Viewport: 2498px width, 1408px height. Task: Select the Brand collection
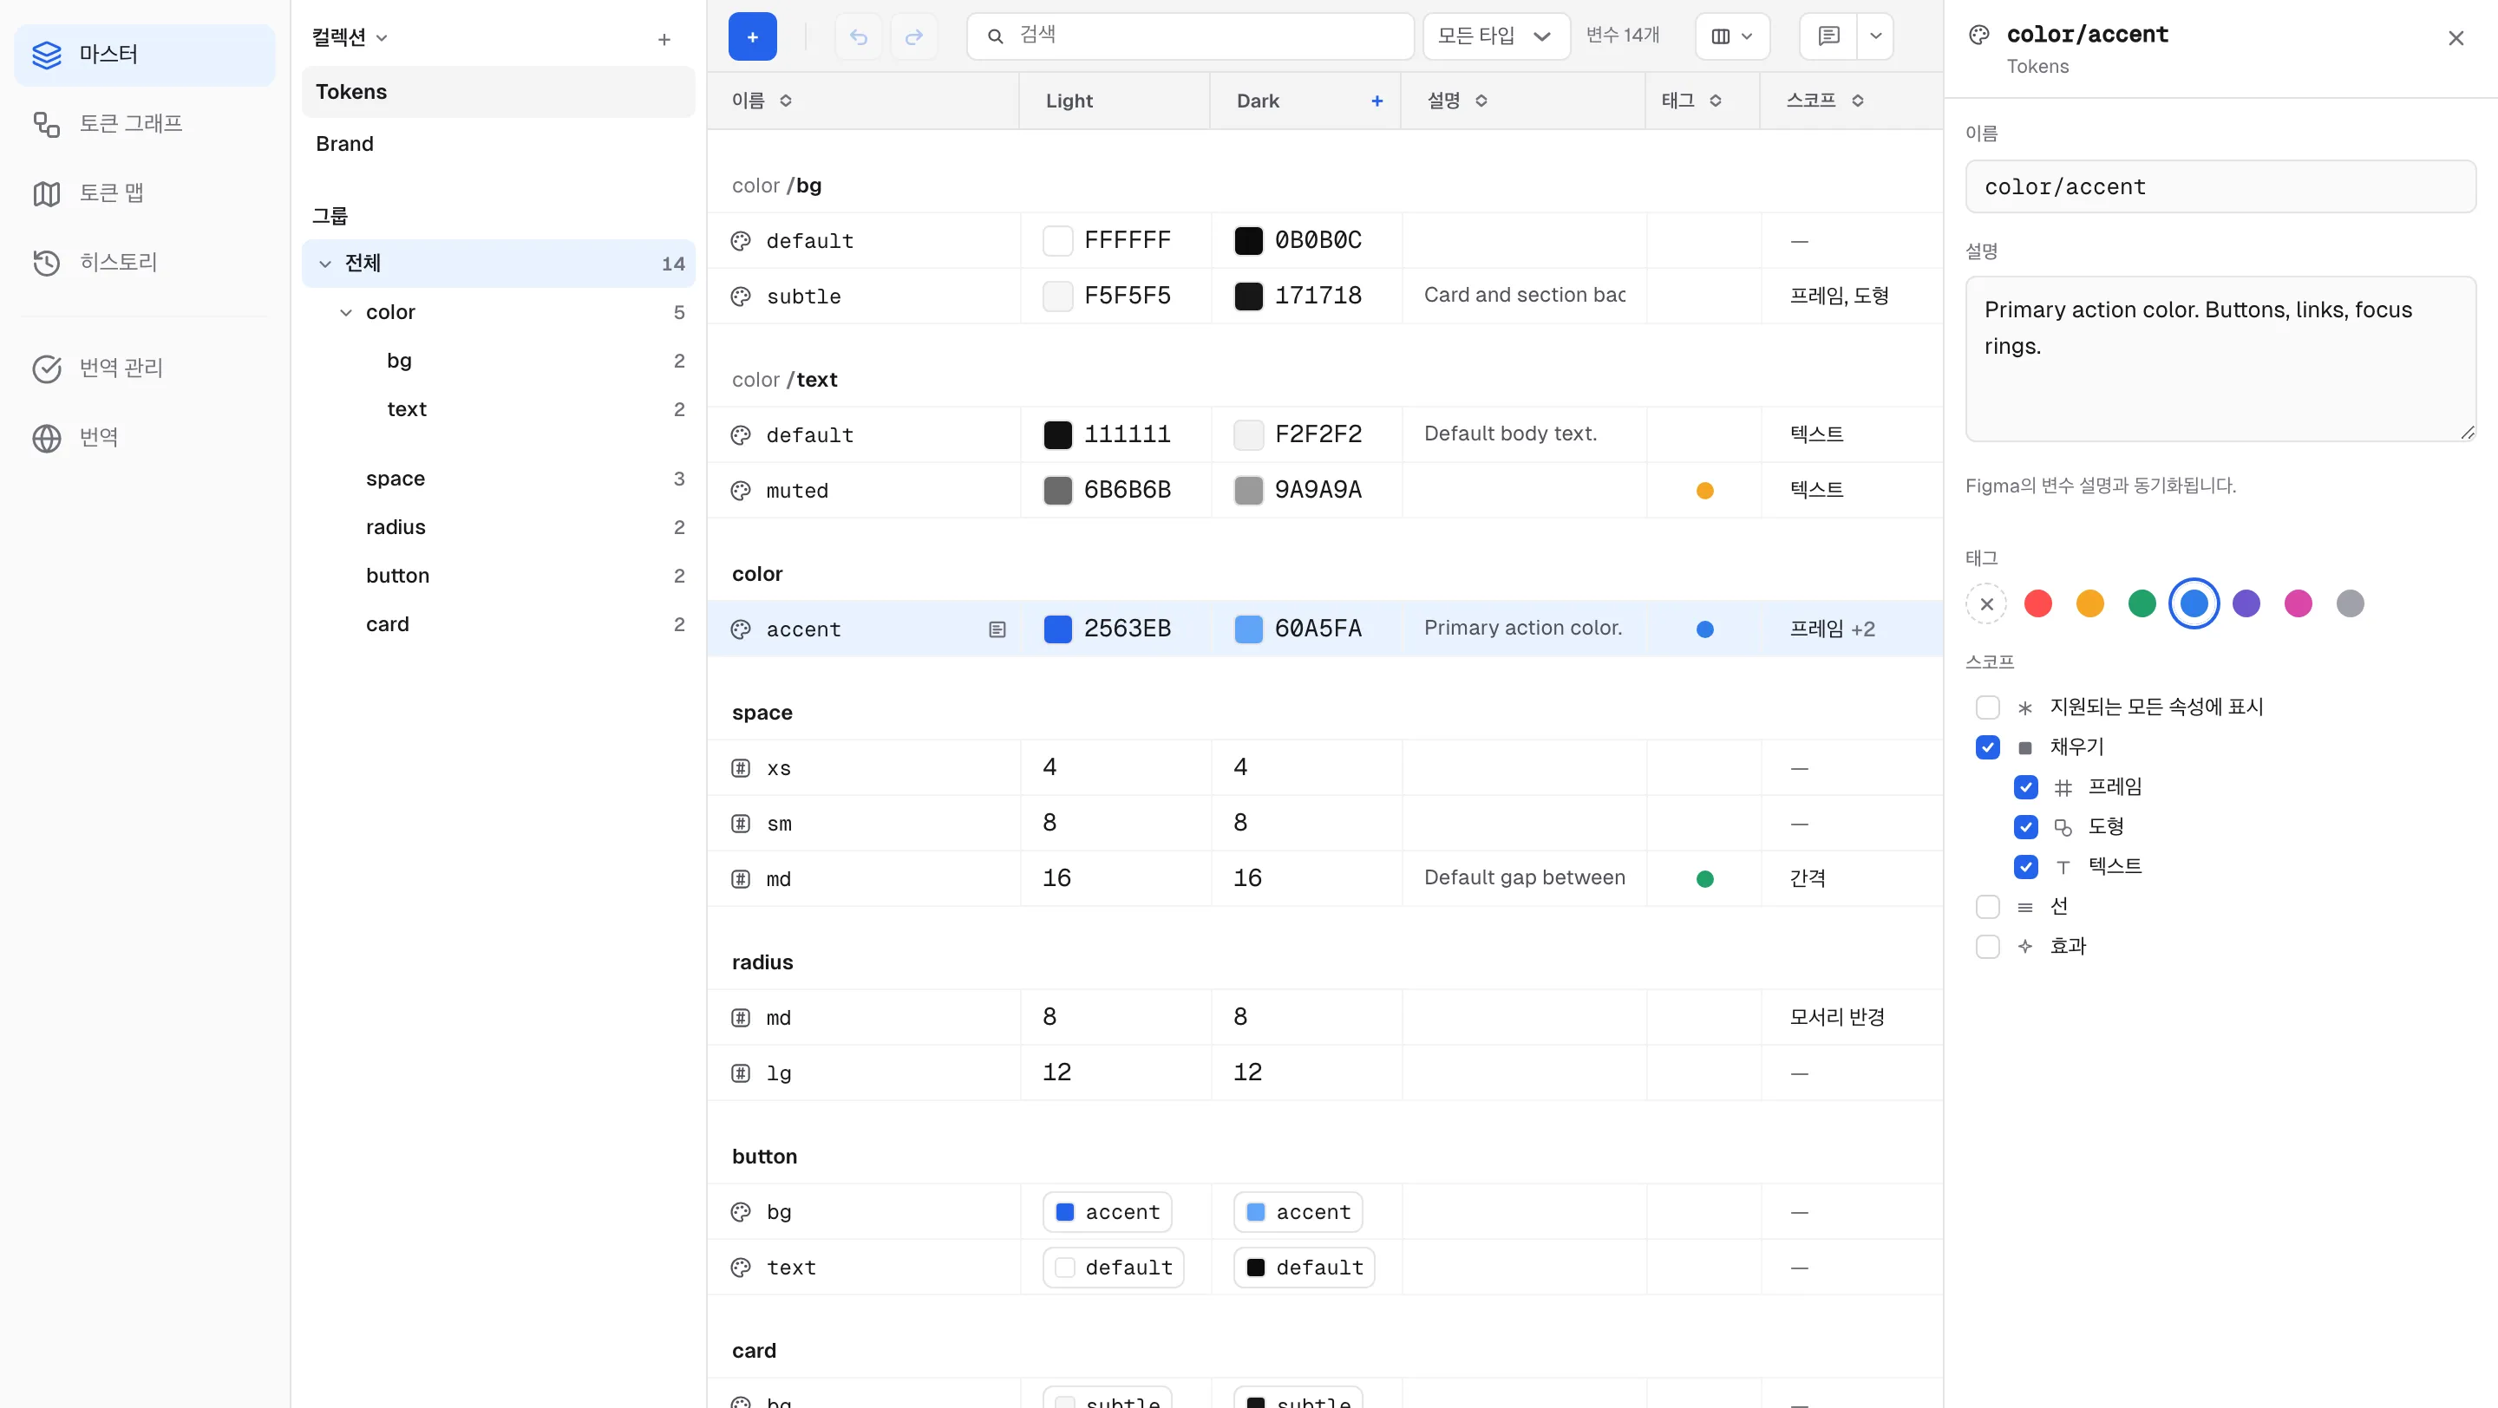(499, 143)
